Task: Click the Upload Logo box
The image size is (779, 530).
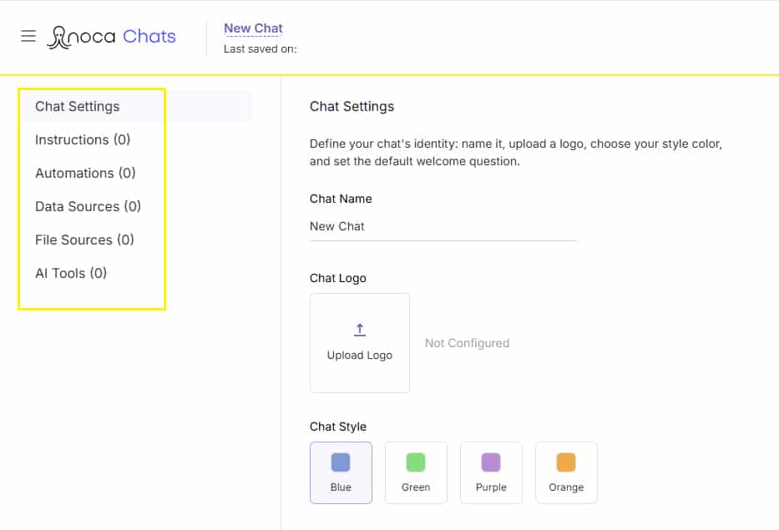Action: (360, 343)
